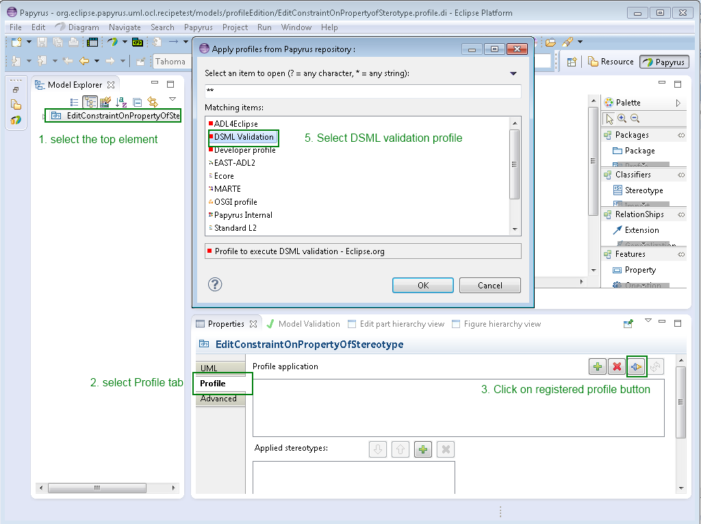Open the File menu
Image resolution: width=701 pixels, height=524 pixels.
pos(16,27)
